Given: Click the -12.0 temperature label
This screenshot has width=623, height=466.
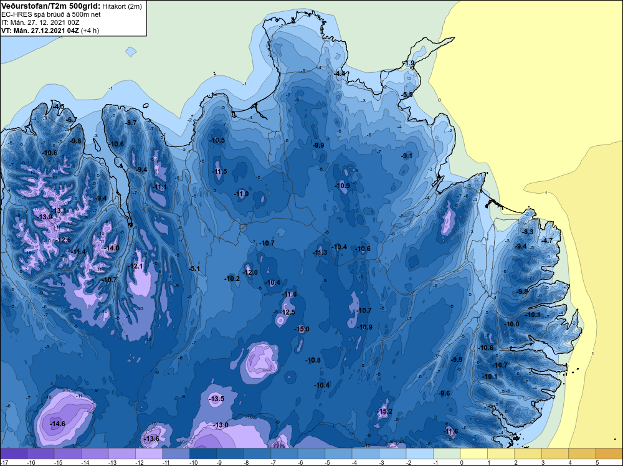Looking at the screenshot, I should point(250,272).
